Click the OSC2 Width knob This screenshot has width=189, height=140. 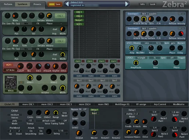pyautogui.click(x=63, y=54)
